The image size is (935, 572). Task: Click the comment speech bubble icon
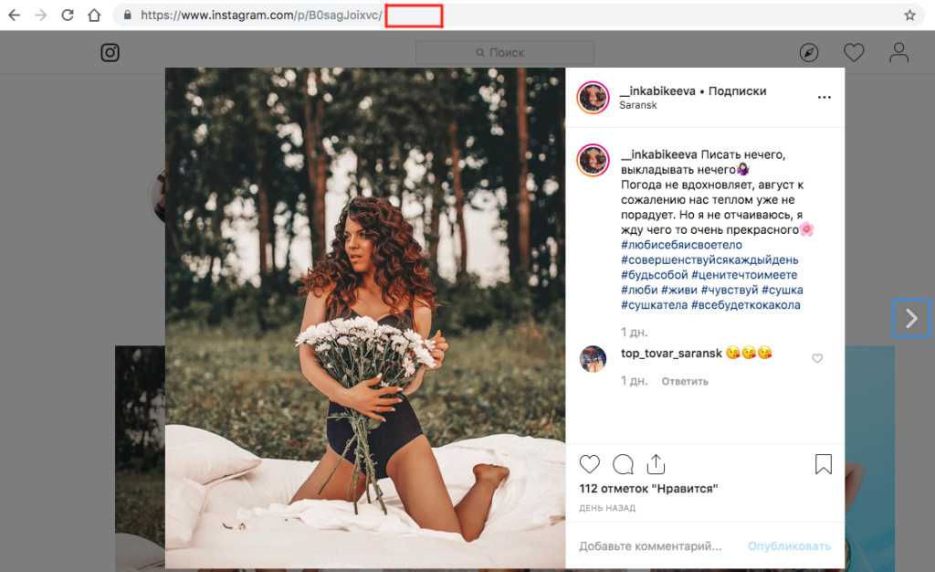(x=623, y=464)
